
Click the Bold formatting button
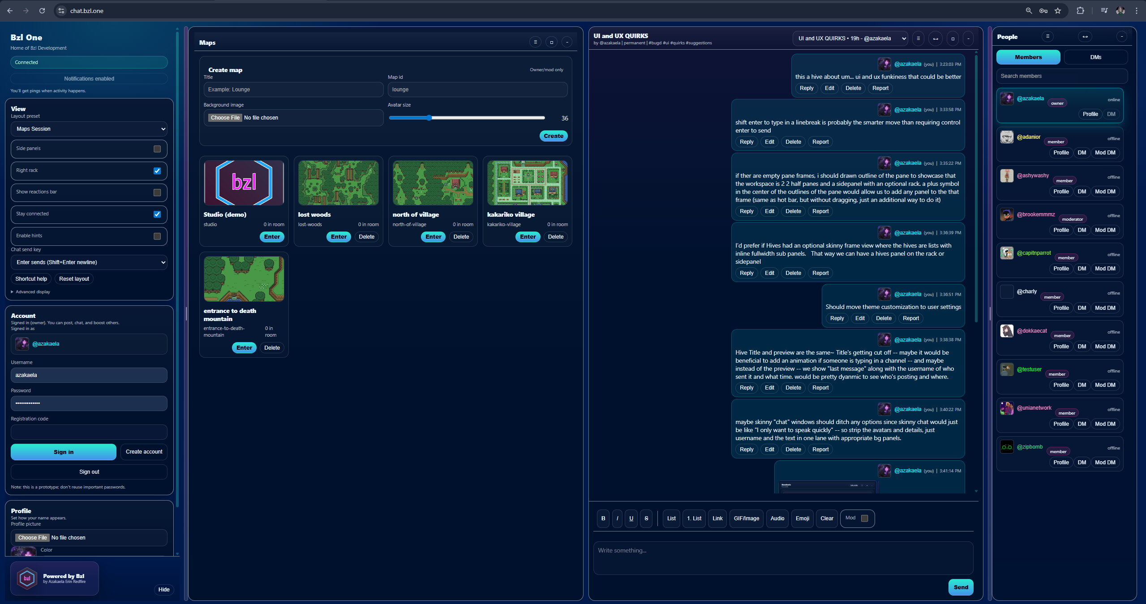pyautogui.click(x=603, y=518)
